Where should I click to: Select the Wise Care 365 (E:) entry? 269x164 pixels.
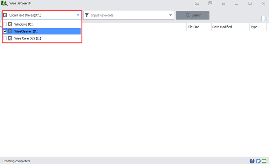pos(42,38)
